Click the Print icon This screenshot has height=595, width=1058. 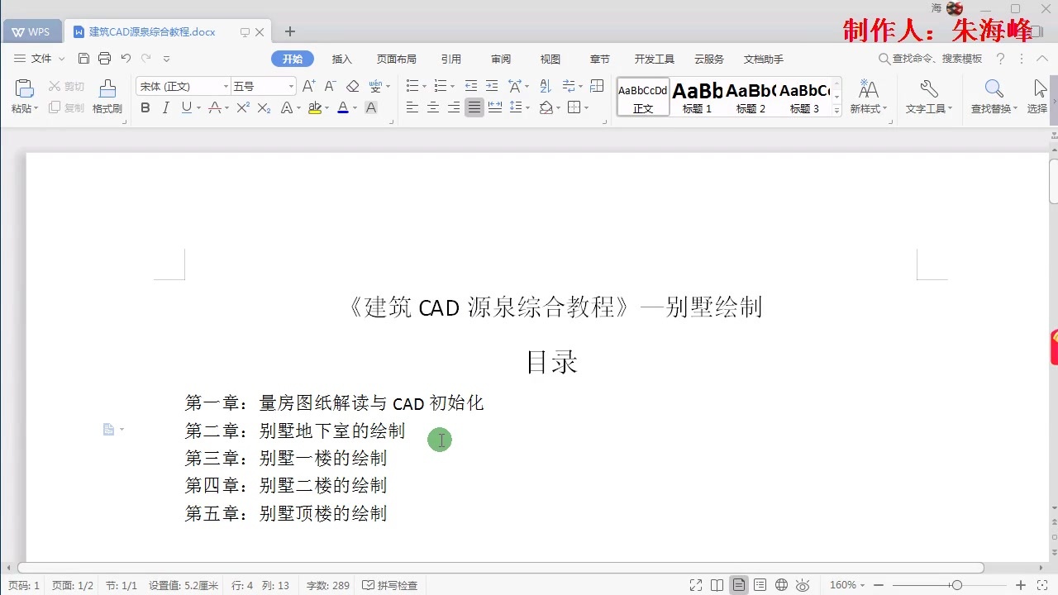pos(104,59)
